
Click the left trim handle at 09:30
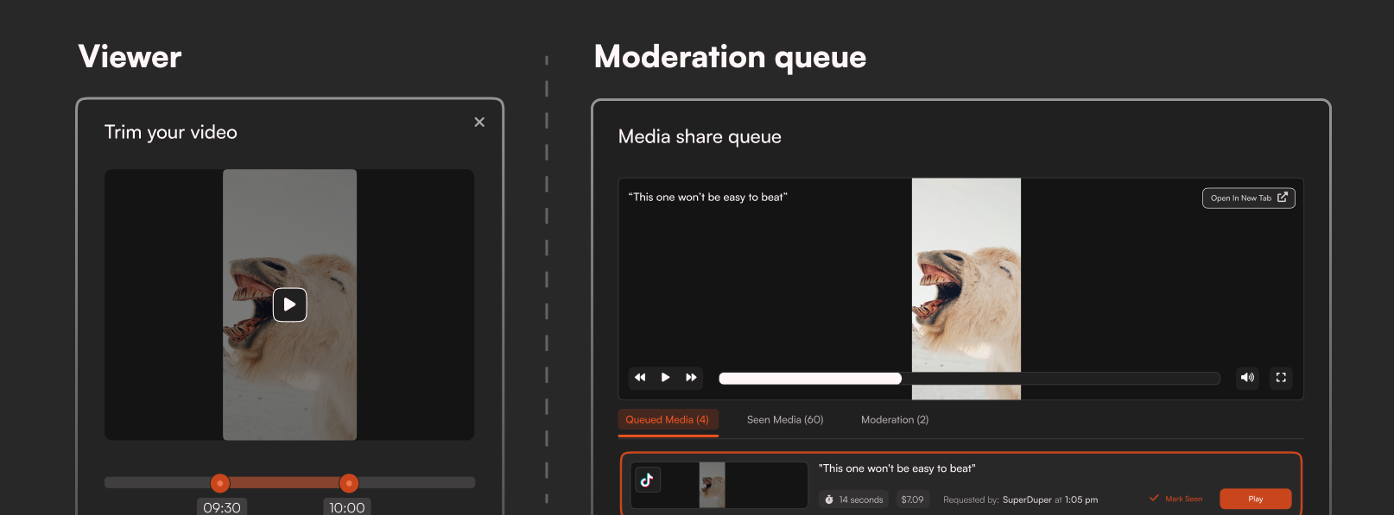220,483
